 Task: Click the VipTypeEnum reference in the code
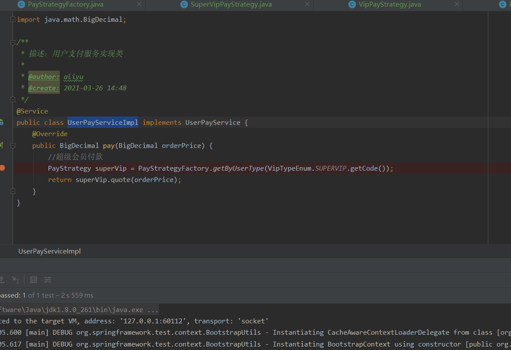(289, 168)
